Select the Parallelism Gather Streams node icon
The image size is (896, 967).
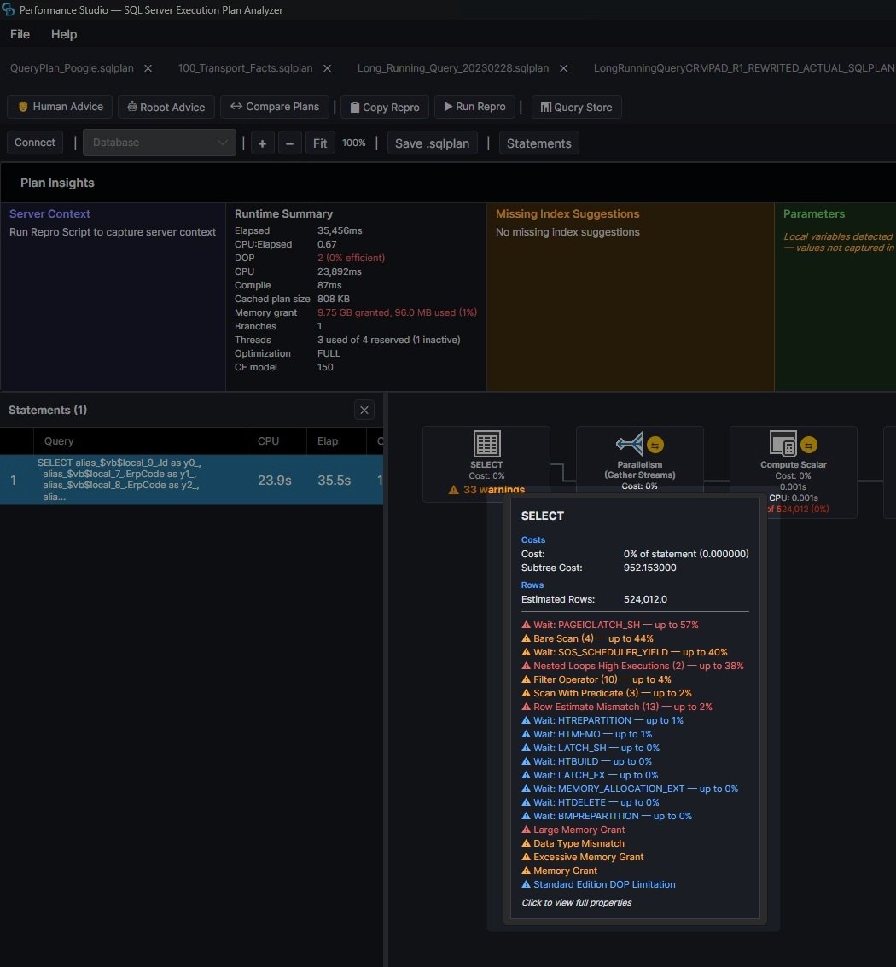[x=630, y=444]
